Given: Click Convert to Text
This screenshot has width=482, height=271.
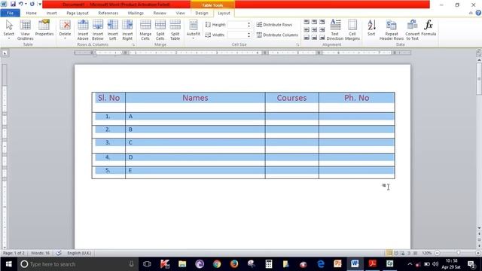Looking at the screenshot, I should [x=412, y=29].
